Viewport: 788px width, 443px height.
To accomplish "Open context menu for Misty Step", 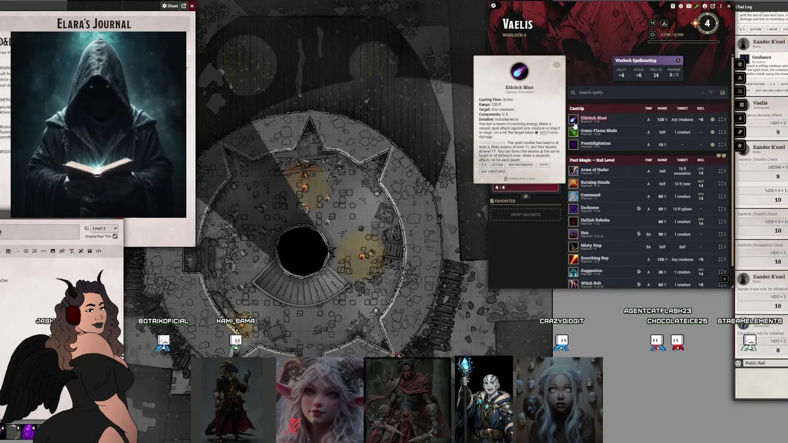I will pos(725,247).
